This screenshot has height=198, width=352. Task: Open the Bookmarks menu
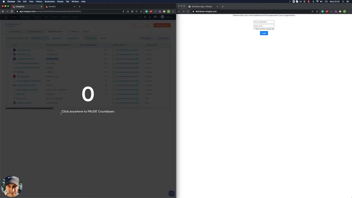point(50,1)
